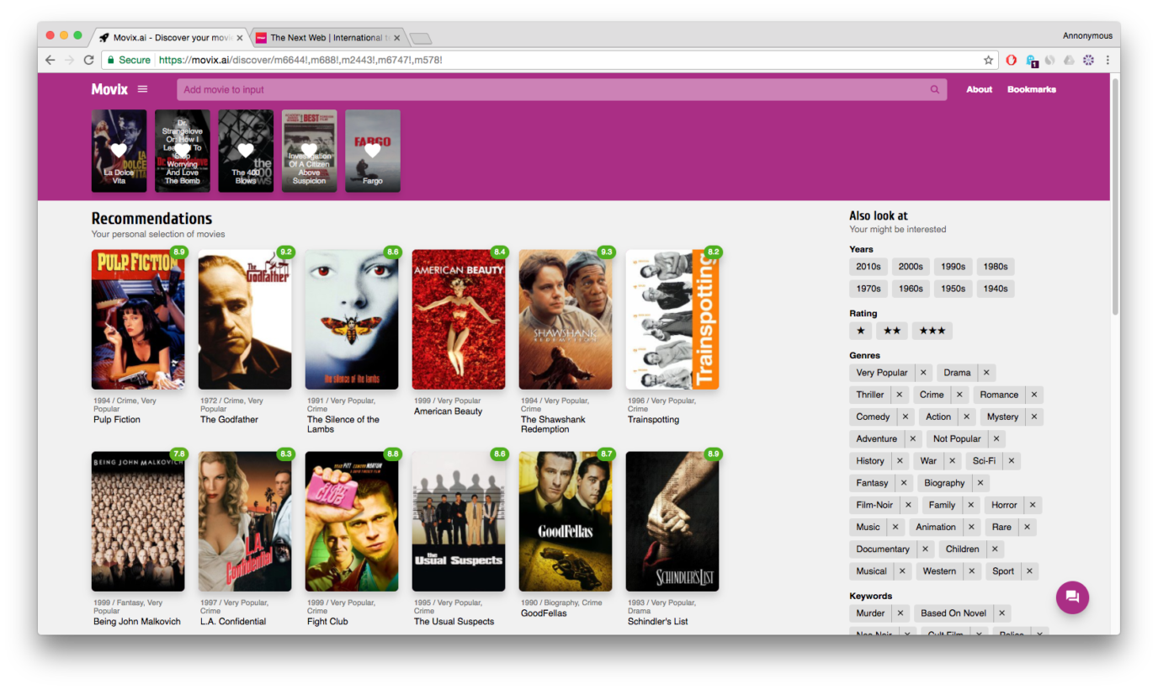Toggle the heart on La Dolce Vita
This screenshot has width=1158, height=690.
coord(119,151)
